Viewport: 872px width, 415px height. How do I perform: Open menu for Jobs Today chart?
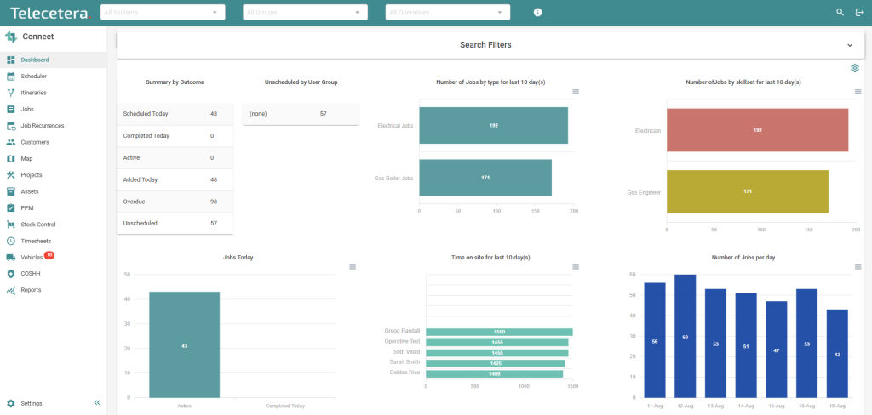[x=353, y=267]
